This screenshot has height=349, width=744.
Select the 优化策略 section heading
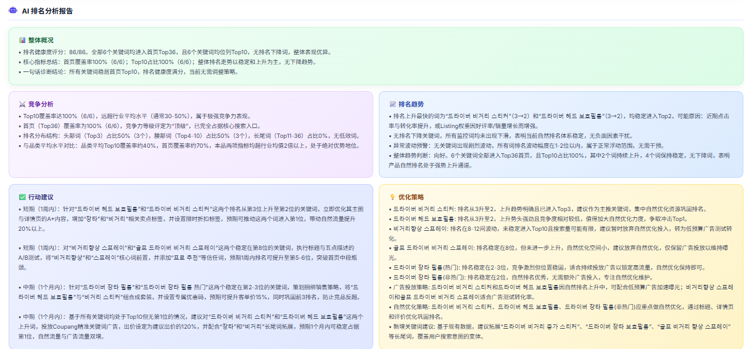pyautogui.click(x=411, y=197)
